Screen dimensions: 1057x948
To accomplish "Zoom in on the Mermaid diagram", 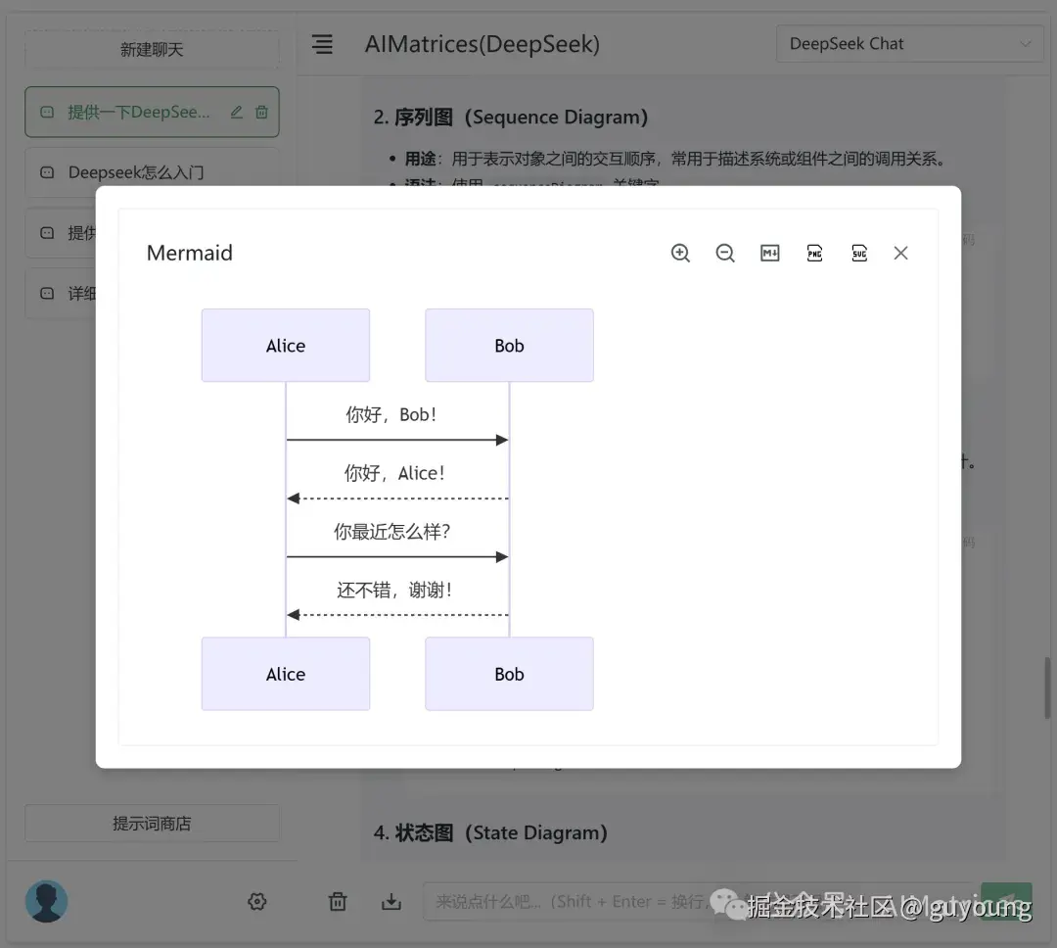I will [680, 253].
